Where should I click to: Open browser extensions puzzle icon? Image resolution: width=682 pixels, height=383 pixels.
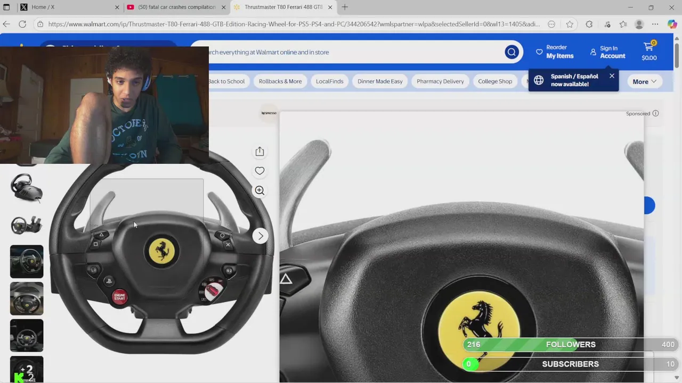[x=589, y=24]
